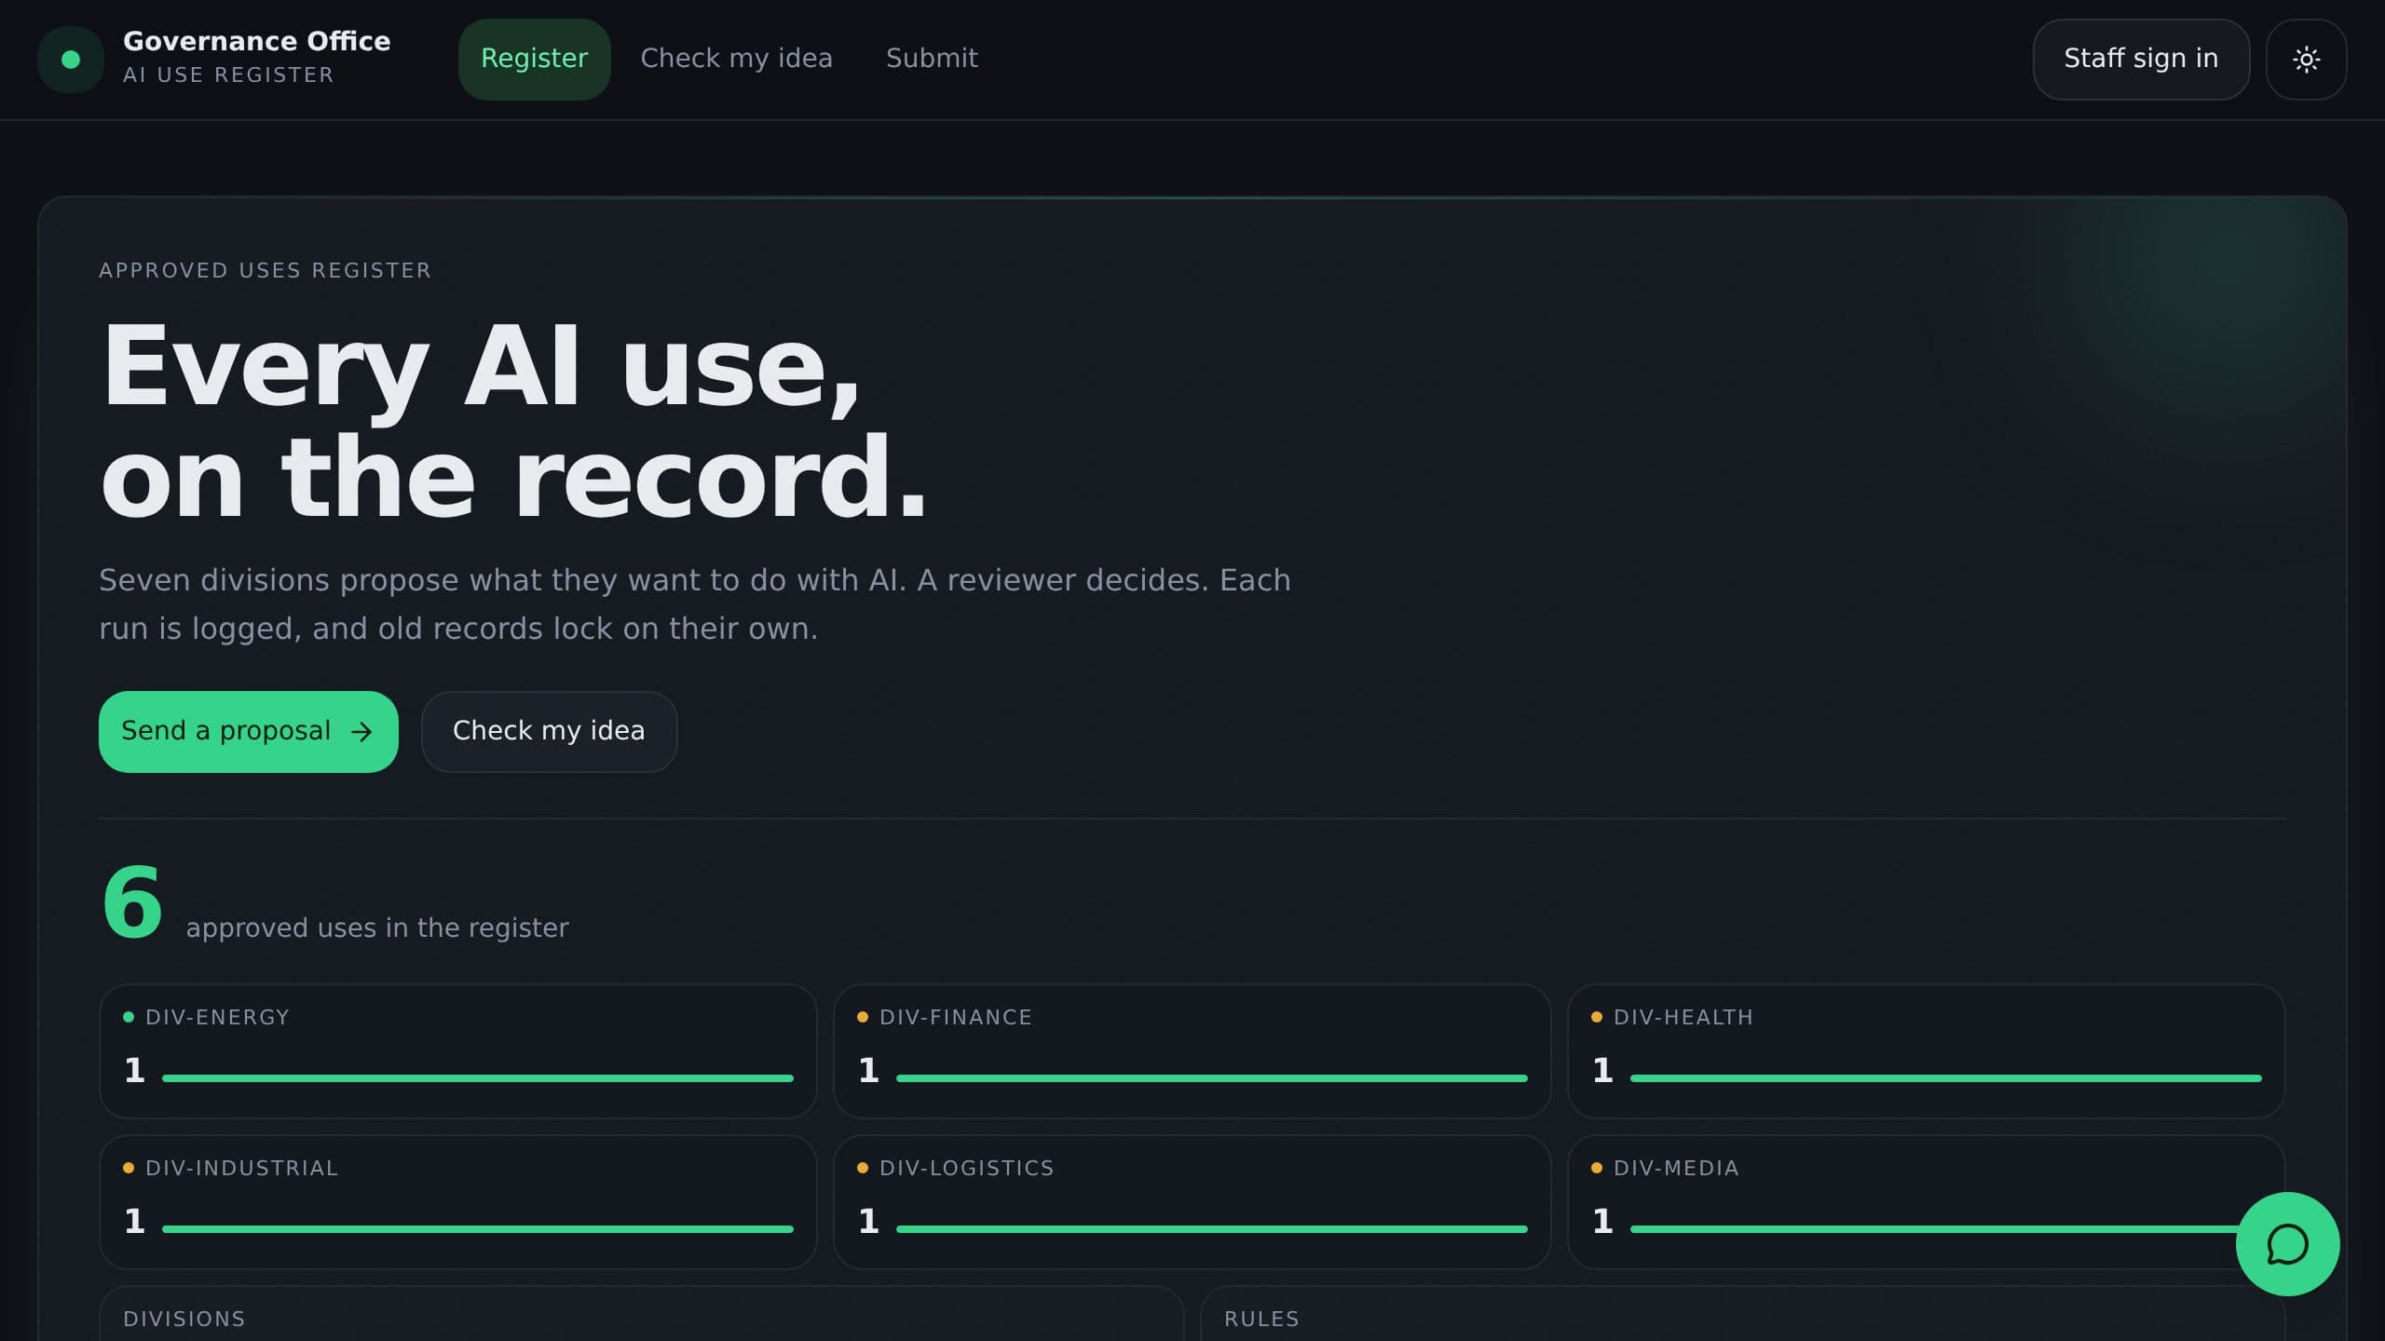Click Send a proposal button
Screen dimensions: 2385x1341
[x=249, y=731]
